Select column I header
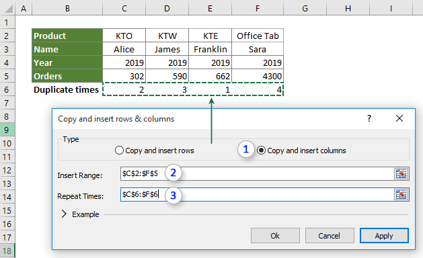 pyautogui.click(x=391, y=8)
